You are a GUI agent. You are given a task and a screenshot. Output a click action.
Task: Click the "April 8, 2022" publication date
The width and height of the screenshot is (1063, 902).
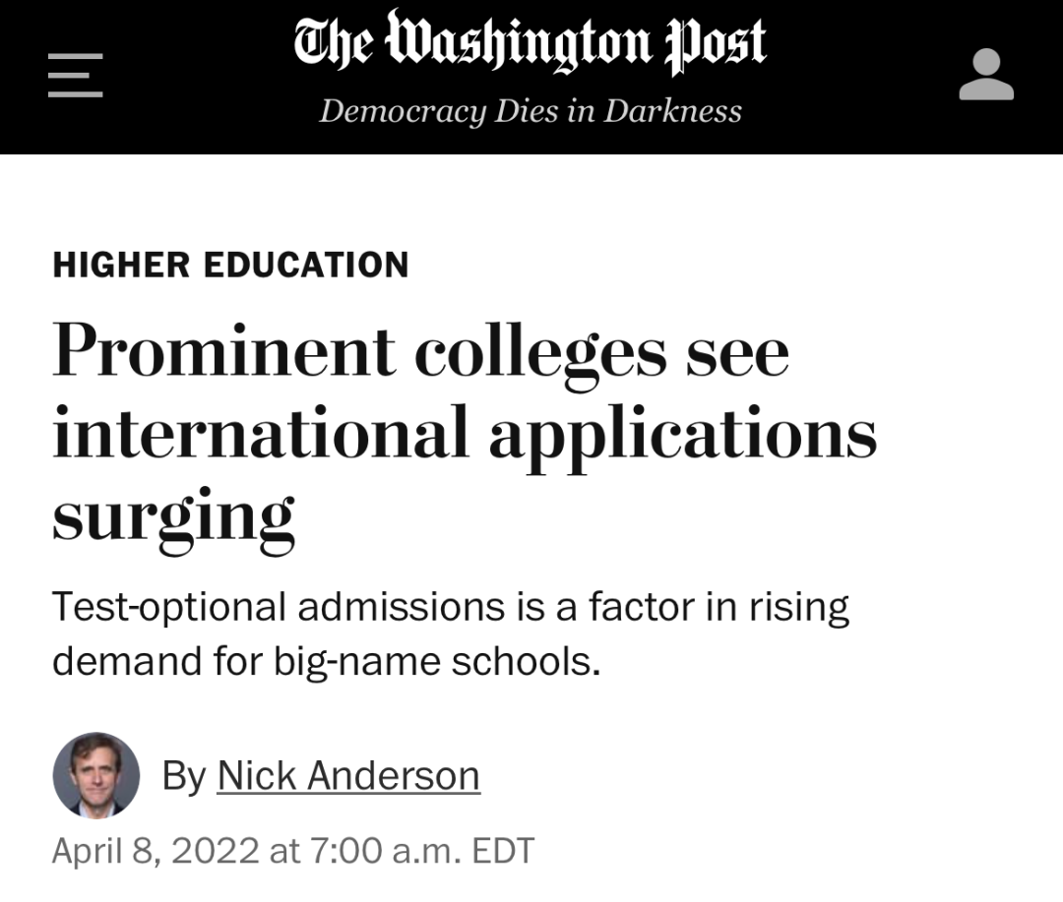point(156,850)
